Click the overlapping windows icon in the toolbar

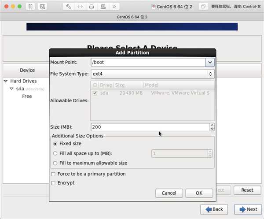click(x=203, y=7)
